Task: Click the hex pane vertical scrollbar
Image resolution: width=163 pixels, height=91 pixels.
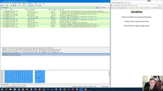Action: click(x=109, y=77)
